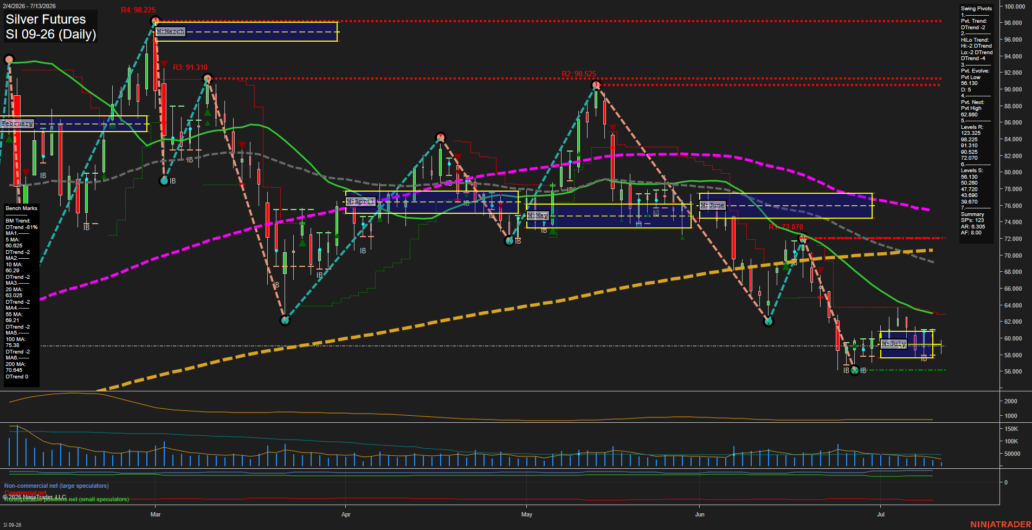Select the R4: 98.225 resistance label
This screenshot has width=1032, height=530.
tap(138, 10)
